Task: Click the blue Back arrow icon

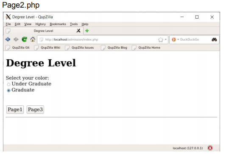Action: click(x=8, y=39)
